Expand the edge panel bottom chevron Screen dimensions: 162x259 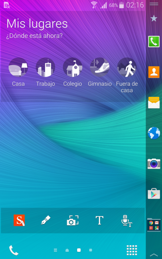(154, 255)
